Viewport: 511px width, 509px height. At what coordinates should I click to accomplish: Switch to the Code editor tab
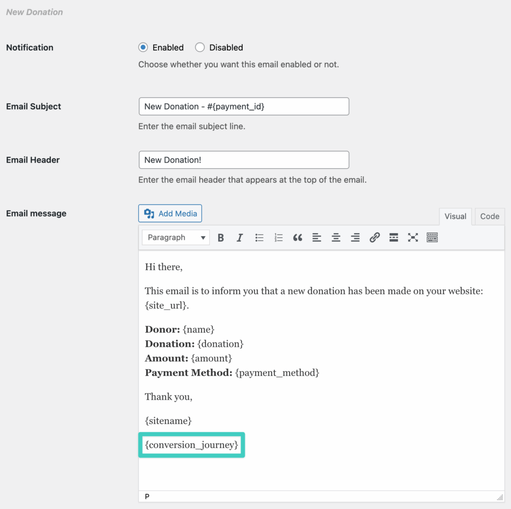coord(490,217)
